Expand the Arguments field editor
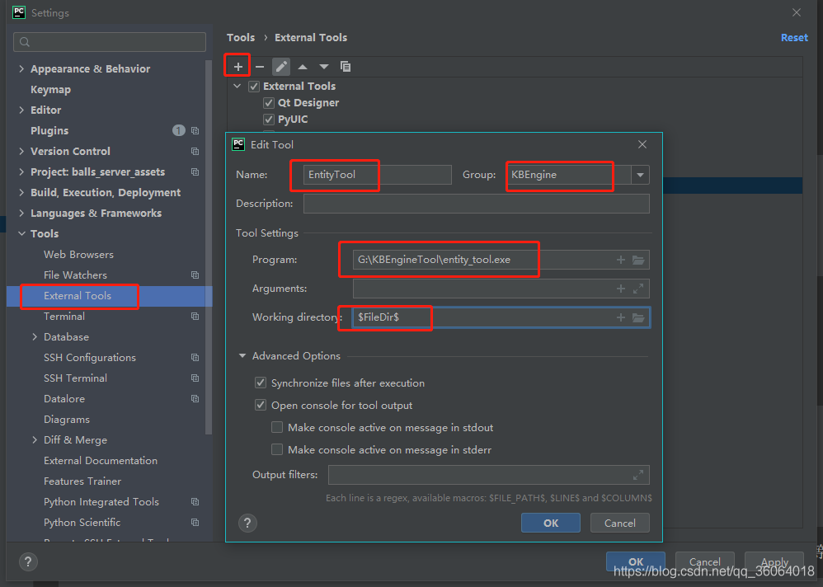Screen dimensions: 823x587 [637, 289]
